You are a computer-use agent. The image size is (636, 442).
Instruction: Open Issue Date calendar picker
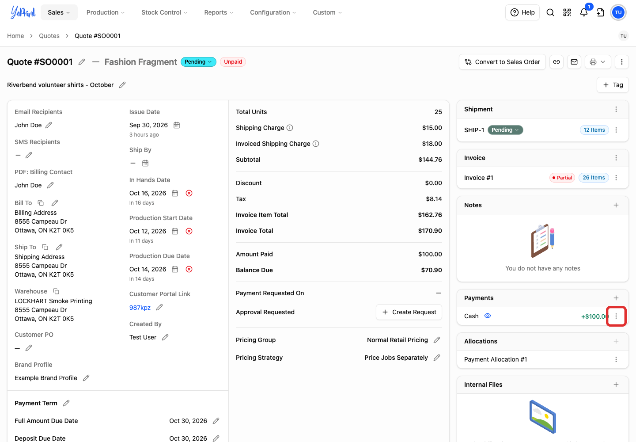click(x=177, y=125)
